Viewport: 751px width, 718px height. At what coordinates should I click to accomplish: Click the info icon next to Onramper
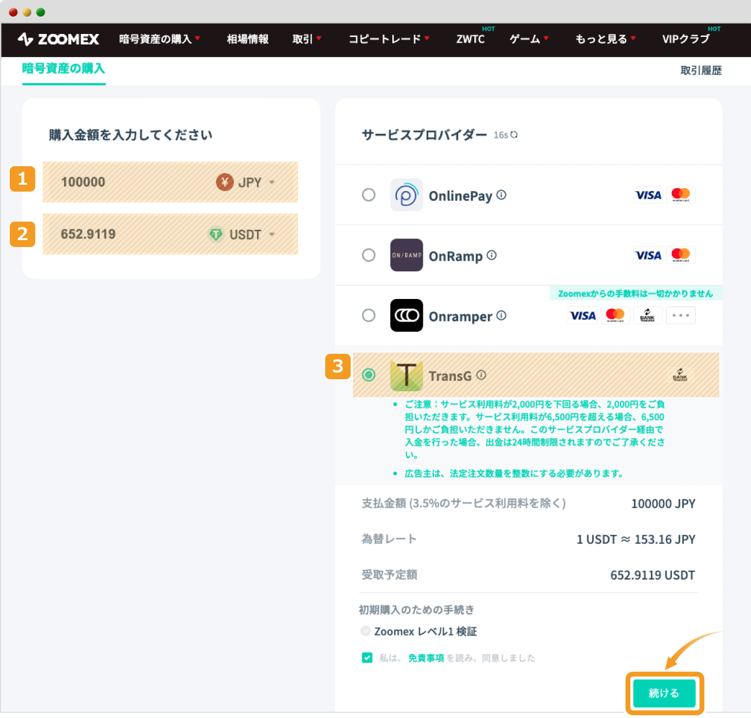point(501,316)
